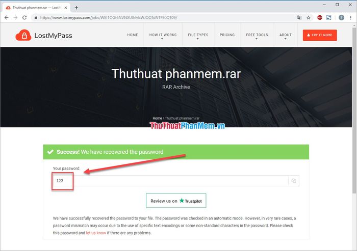Open the AdBlock extension icon
Viewport: 357px width, 251px height.
point(320,17)
